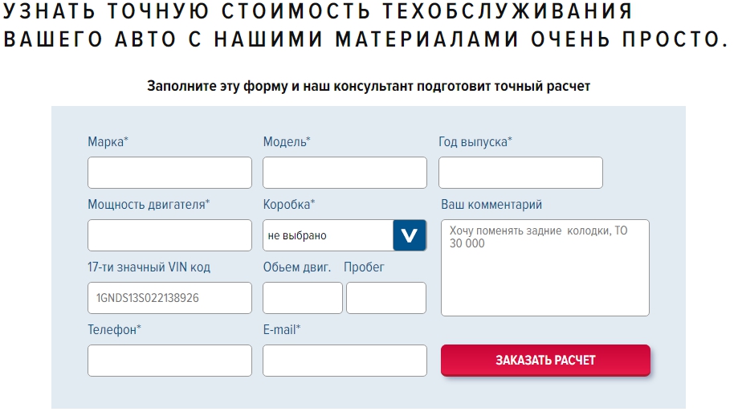The width and height of the screenshot is (734, 420).
Task: Click into the Модель text box
Action: [345, 173]
